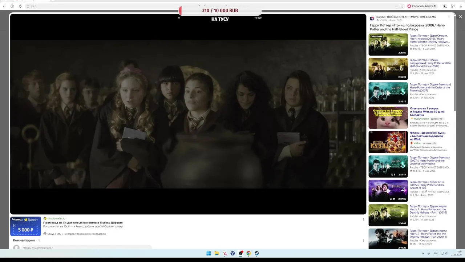Viewport: 465px width, 262px height.
Task: Open site protection shield icon in address bar
Action: coord(28,6)
